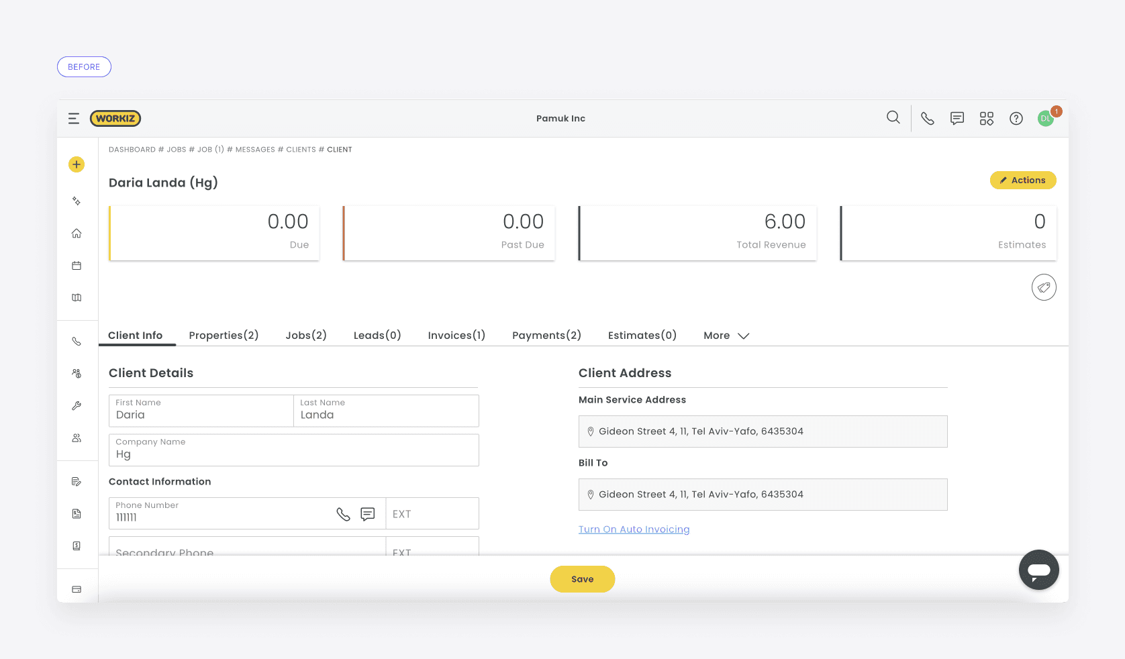Open the help question mark icon
The height and width of the screenshot is (659, 1125).
pos(1016,119)
